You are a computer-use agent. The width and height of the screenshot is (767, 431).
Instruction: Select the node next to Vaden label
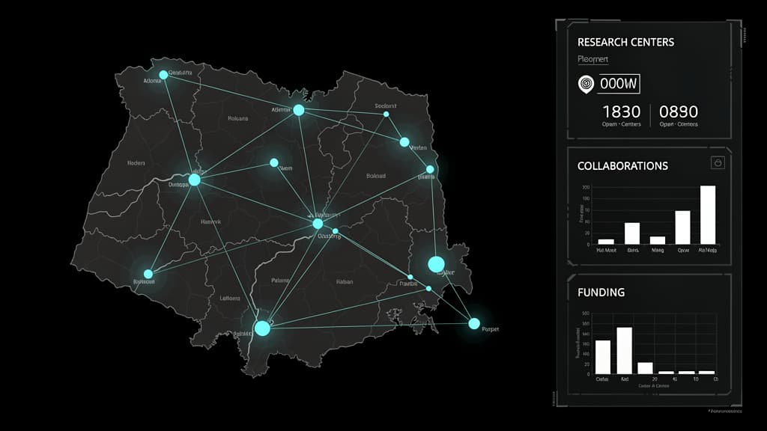point(404,142)
